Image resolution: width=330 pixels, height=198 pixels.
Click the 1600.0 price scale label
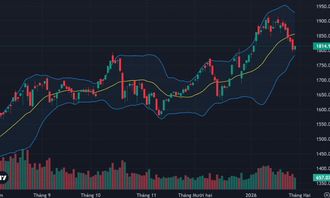[323, 110]
